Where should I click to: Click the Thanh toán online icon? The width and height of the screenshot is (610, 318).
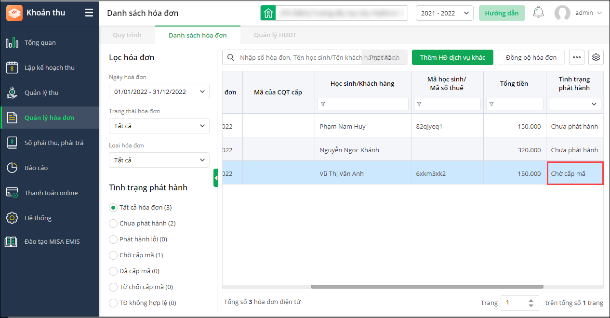pos(12,193)
